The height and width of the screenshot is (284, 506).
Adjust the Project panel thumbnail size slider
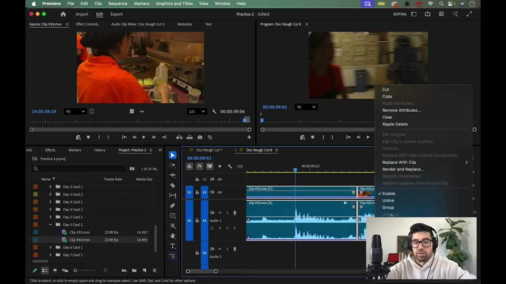pyautogui.click(x=85, y=270)
